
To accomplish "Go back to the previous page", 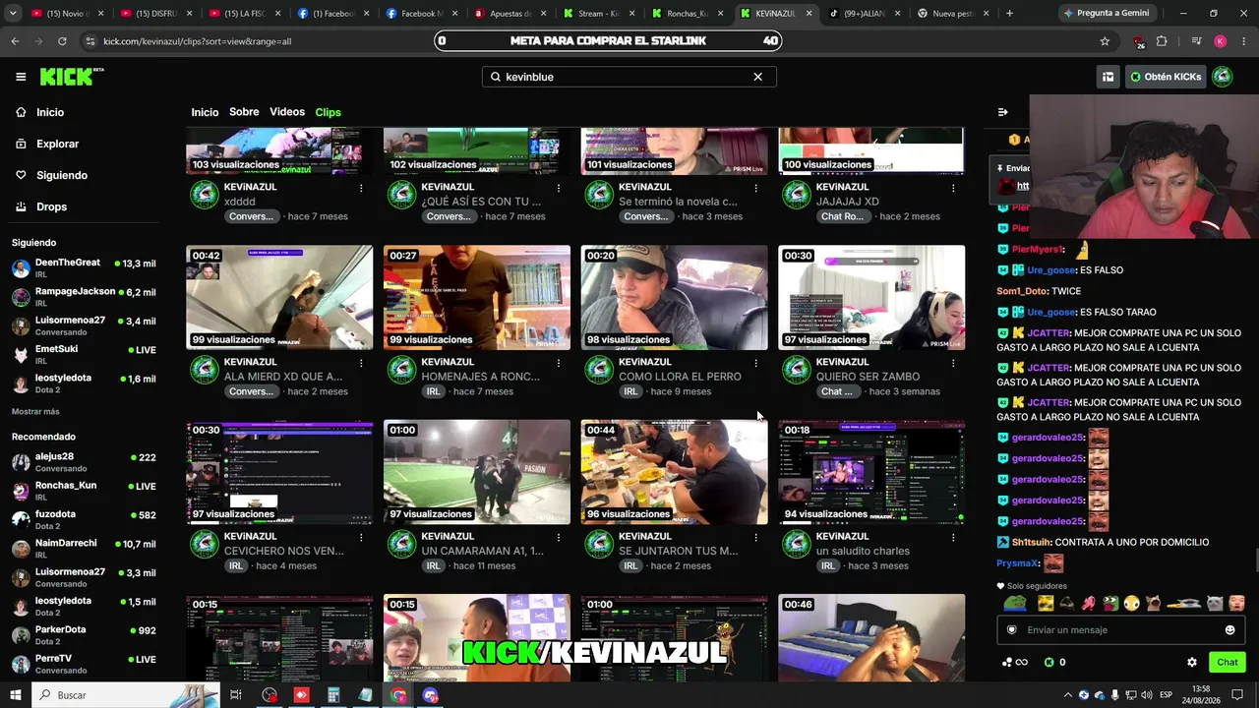I will (15, 41).
